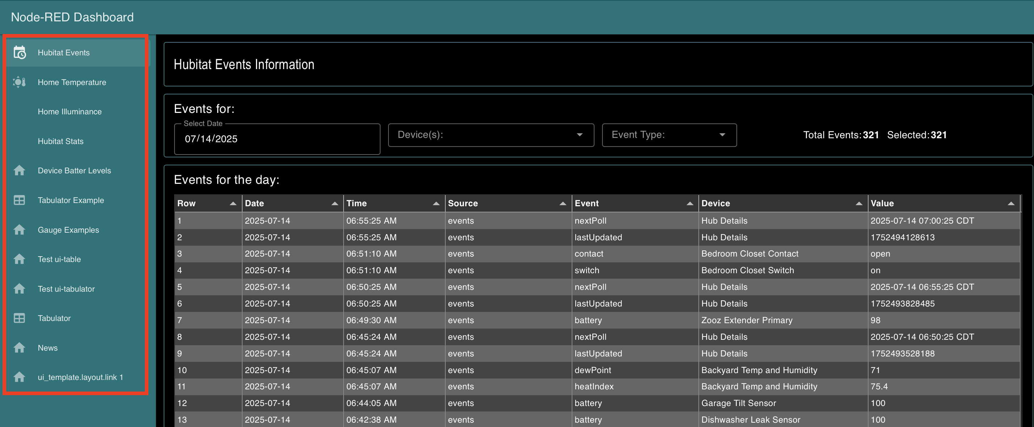The width and height of the screenshot is (1034, 427).
Task: Open the Event Type dropdown
Action: pyautogui.click(x=669, y=135)
